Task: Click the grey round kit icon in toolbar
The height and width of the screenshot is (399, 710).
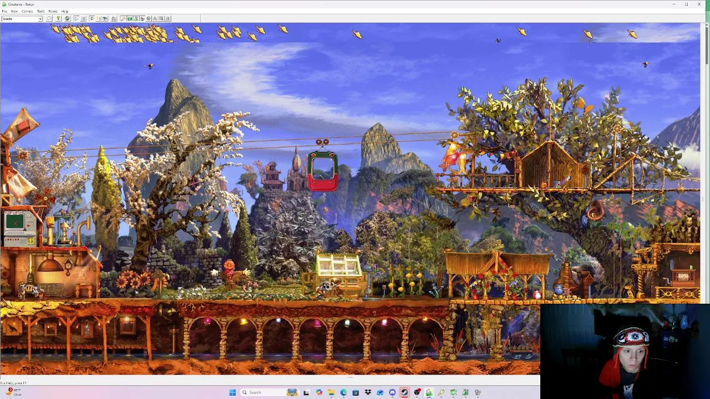Action: pyautogui.click(x=148, y=19)
